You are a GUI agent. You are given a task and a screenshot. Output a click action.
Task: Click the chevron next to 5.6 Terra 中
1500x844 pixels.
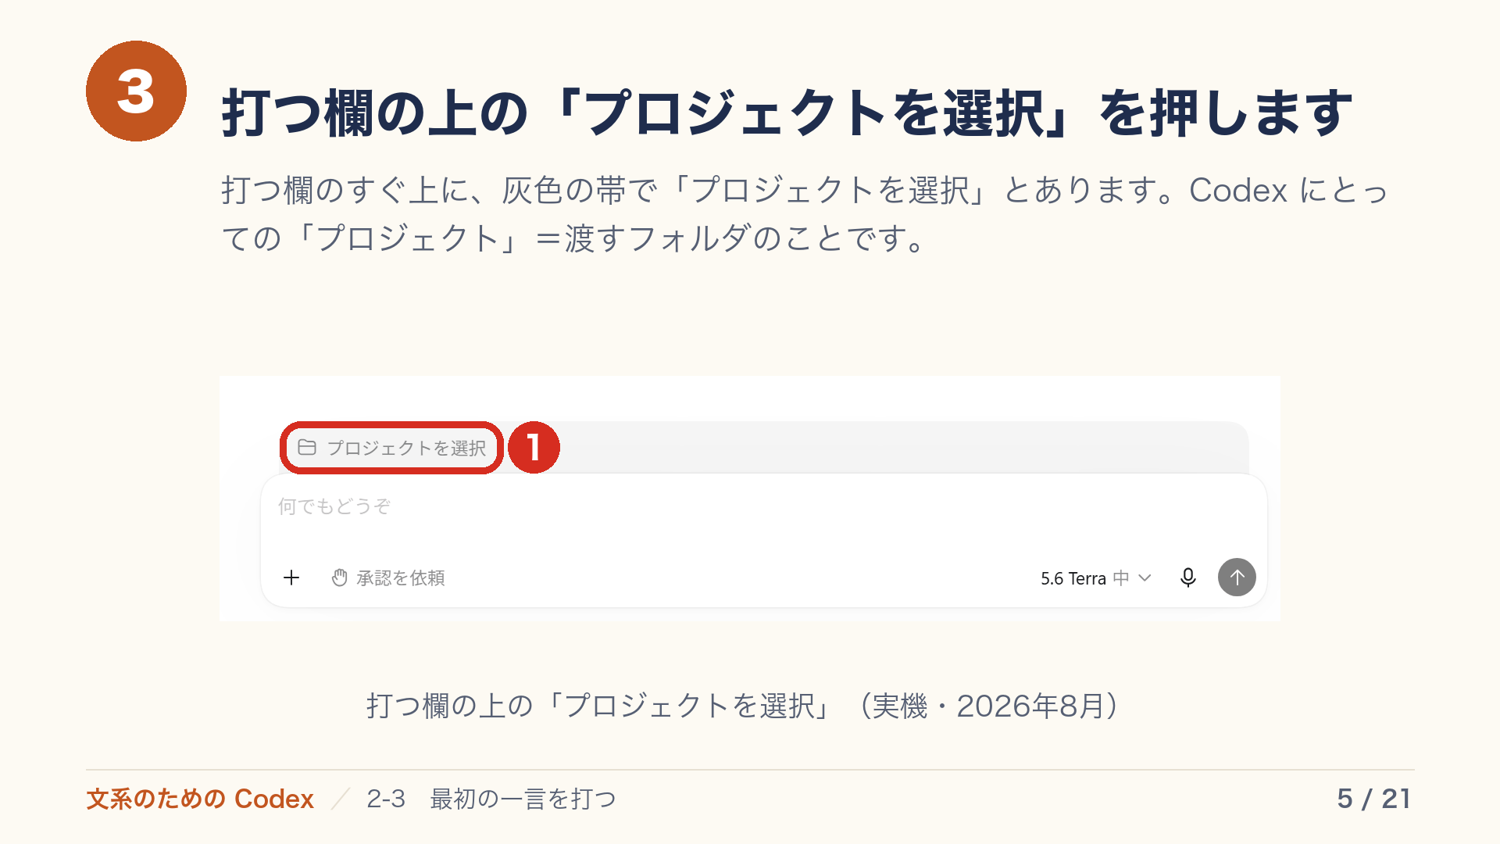1145,578
